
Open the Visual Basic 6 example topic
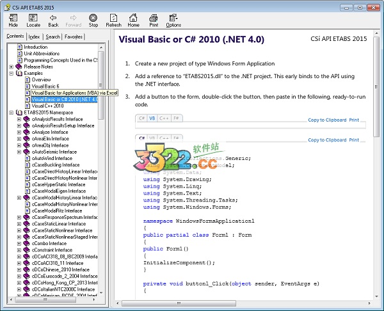tap(46, 86)
